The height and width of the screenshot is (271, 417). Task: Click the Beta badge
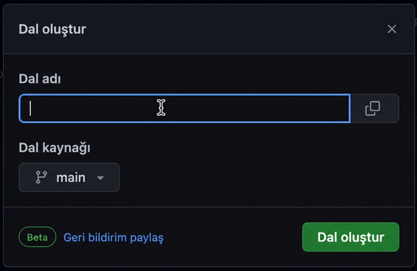pos(37,237)
